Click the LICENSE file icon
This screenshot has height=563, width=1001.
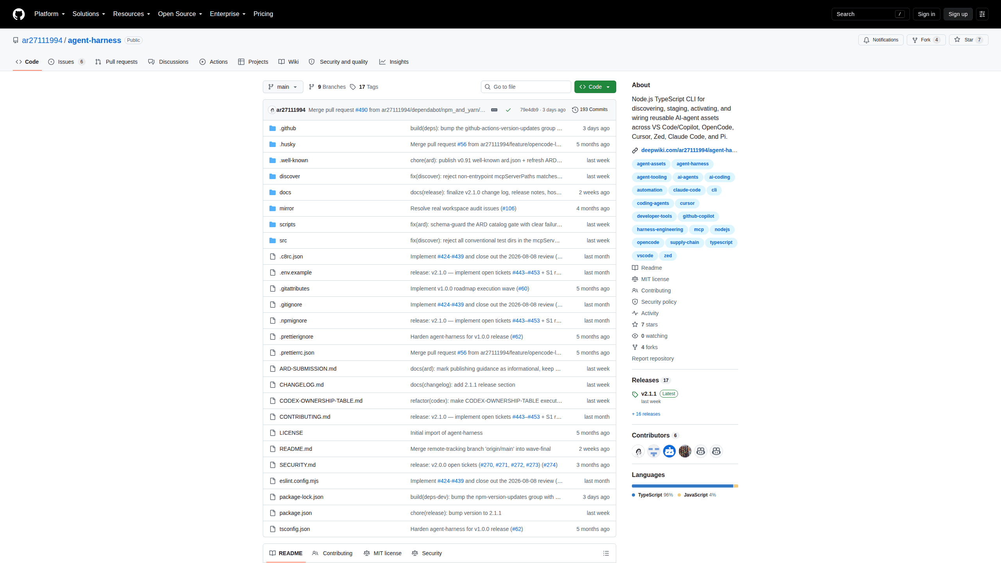click(x=273, y=433)
